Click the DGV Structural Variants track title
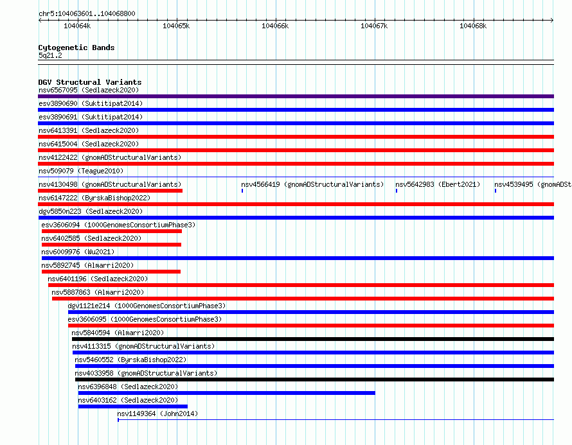 tap(90, 82)
